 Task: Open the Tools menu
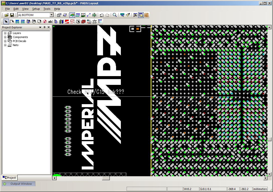(47, 9)
